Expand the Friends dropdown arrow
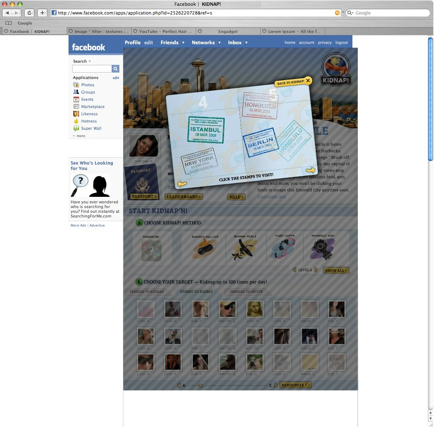The width and height of the screenshot is (434, 427). pyautogui.click(x=183, y=43)
